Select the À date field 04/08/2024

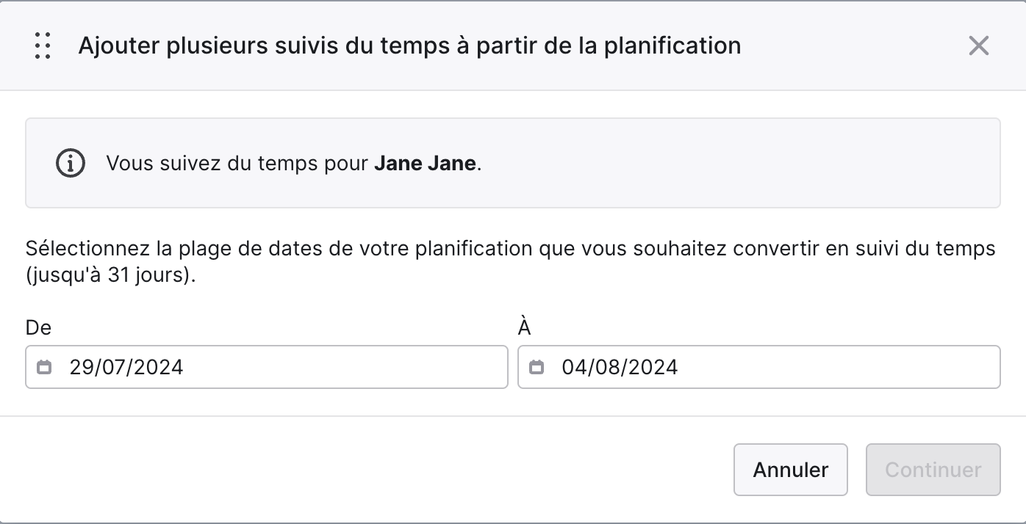pos(759,367)
